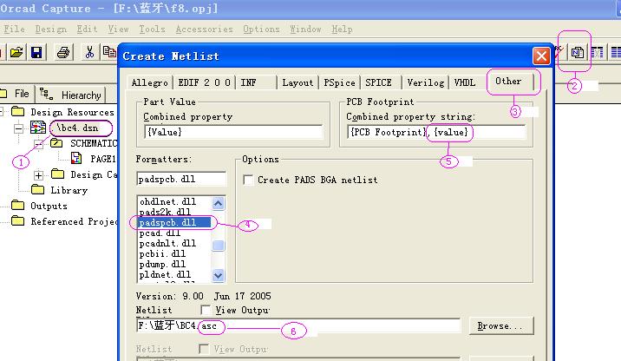621x361 pixels.
Task: Open the Design menu
Action: point(50,29)
